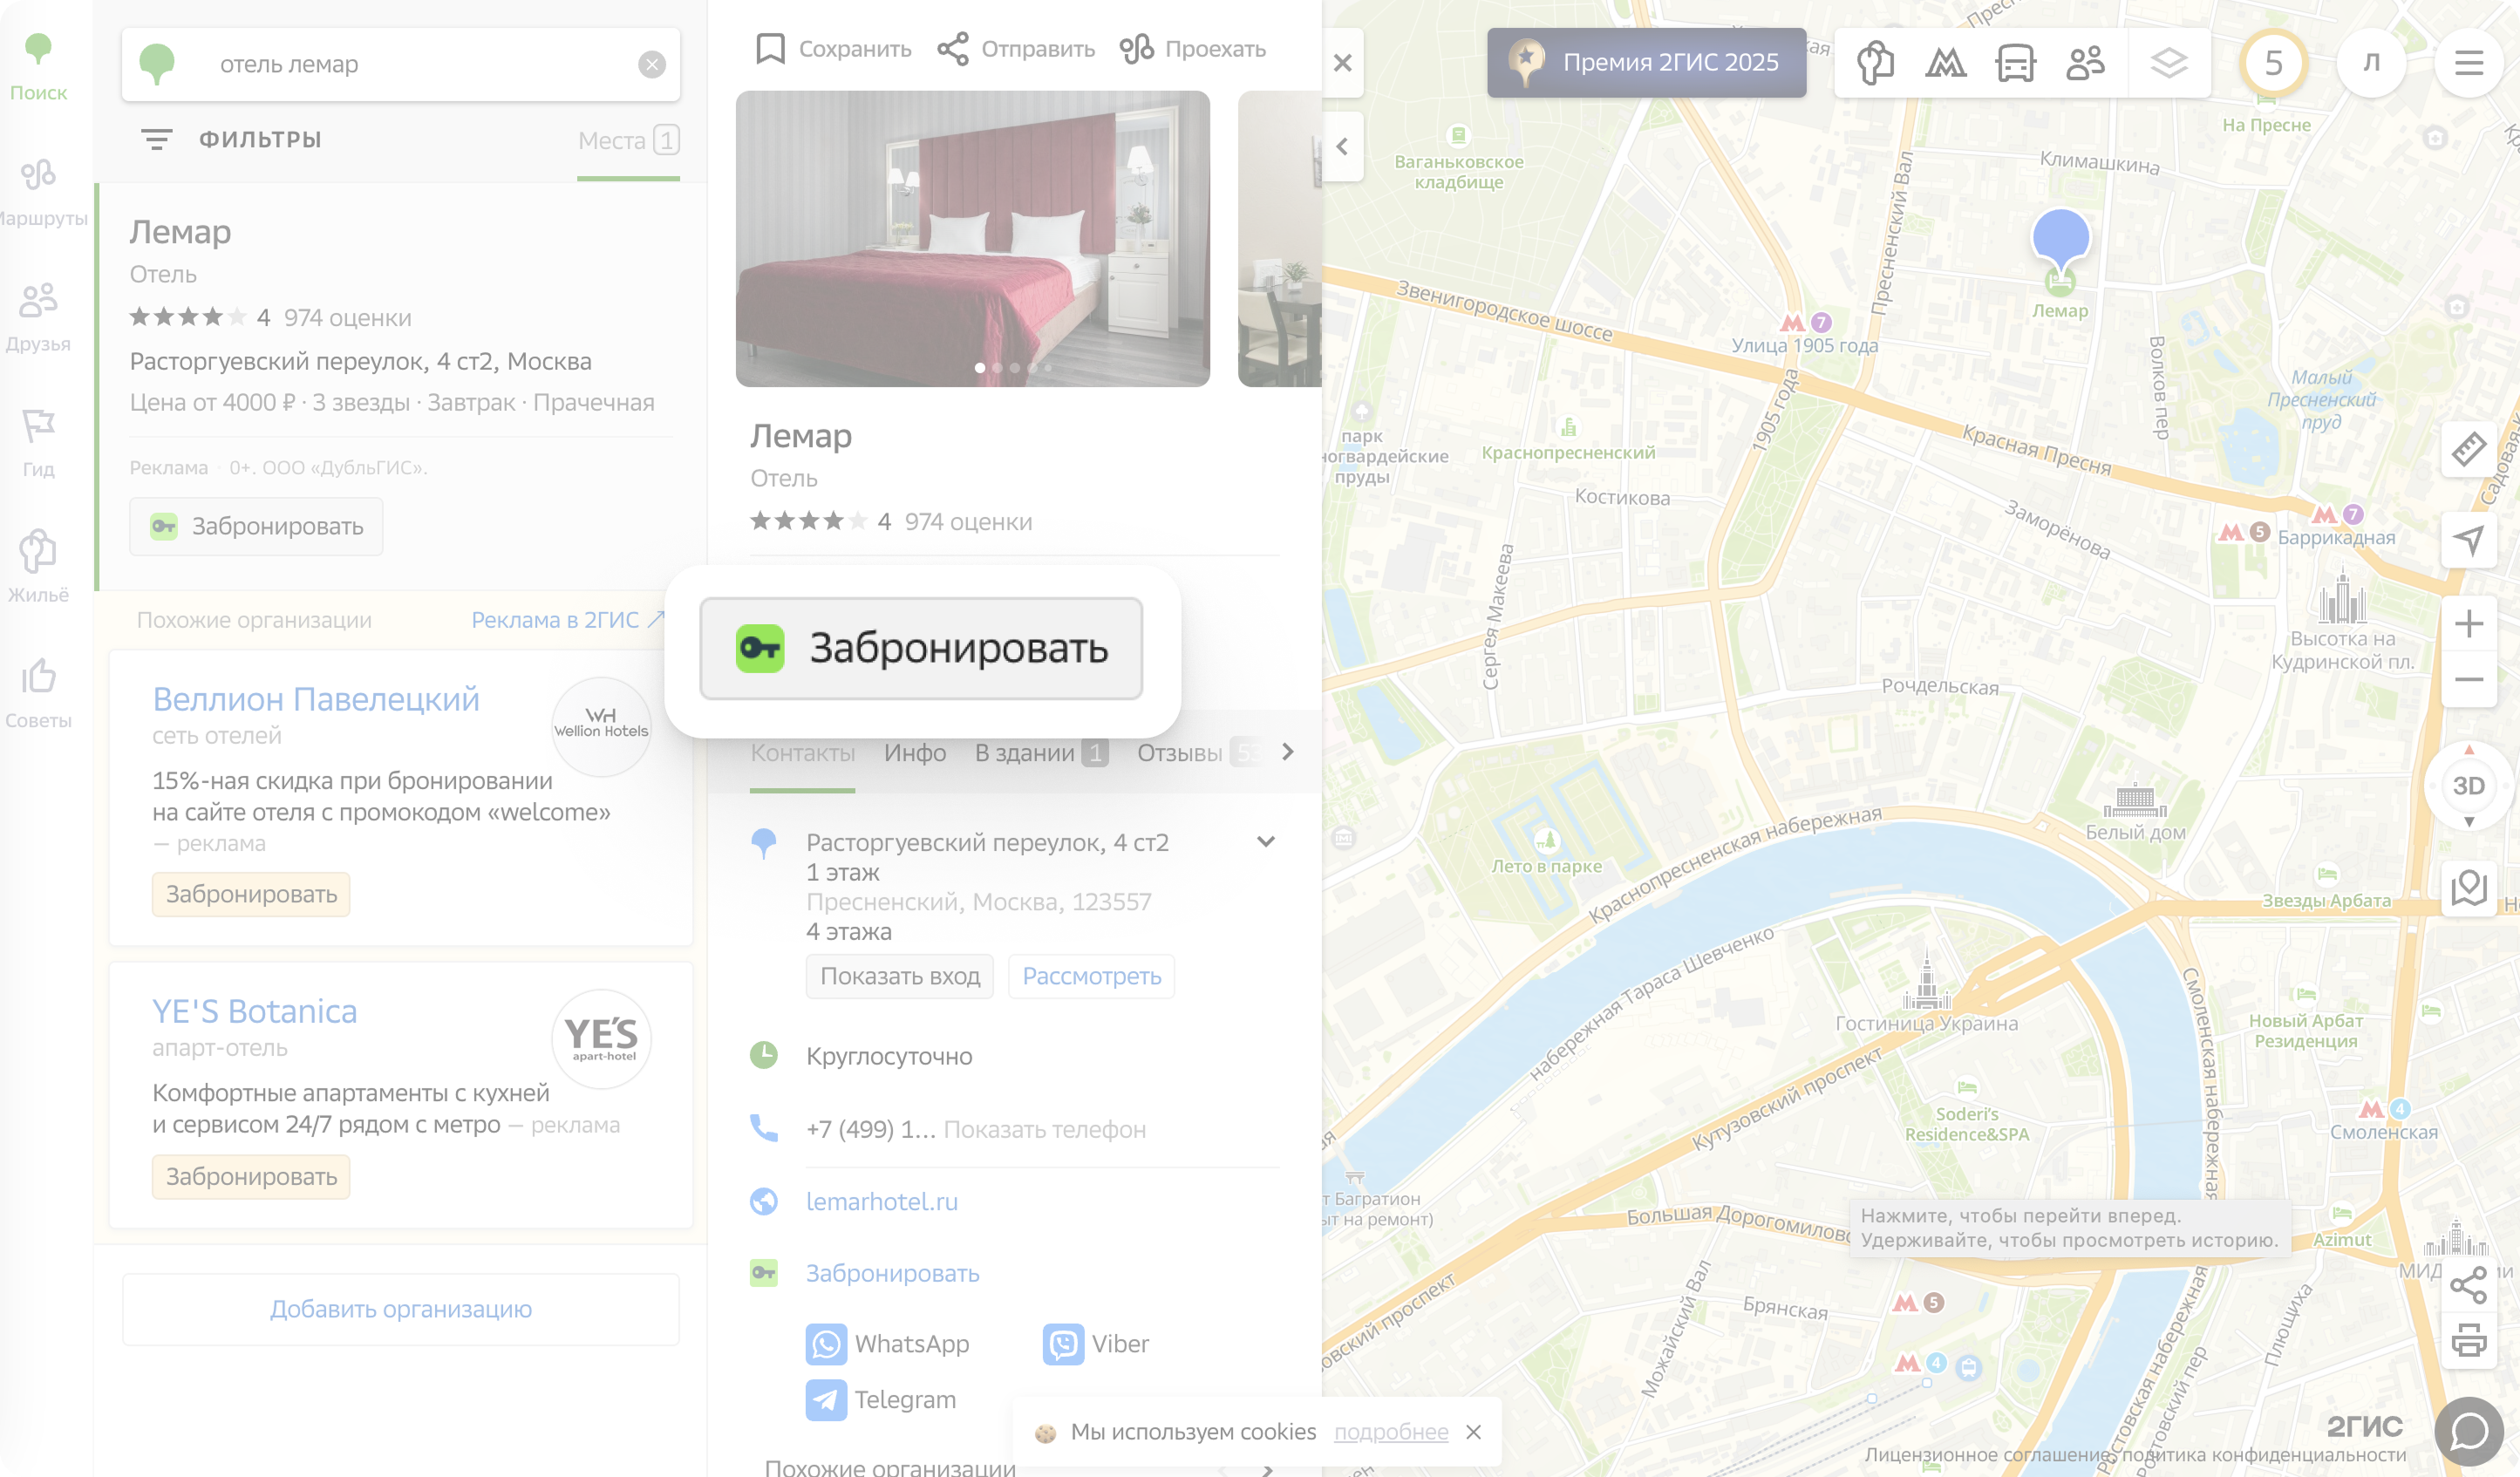Click the traffic score 5 indicator

click(2273, 63)
